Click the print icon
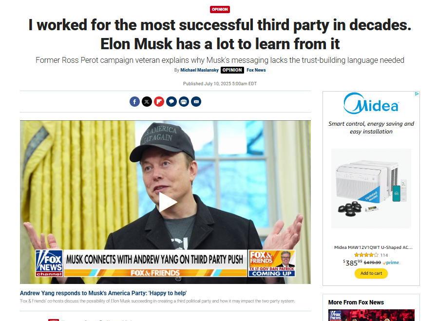Image resolution: width=437 pixels, height=321 pixels. tap(184, 102)
